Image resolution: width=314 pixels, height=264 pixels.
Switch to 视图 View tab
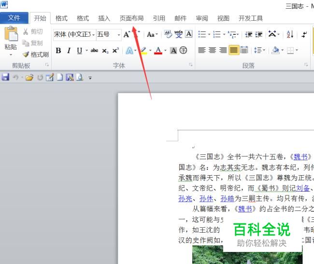coord(223,18)
